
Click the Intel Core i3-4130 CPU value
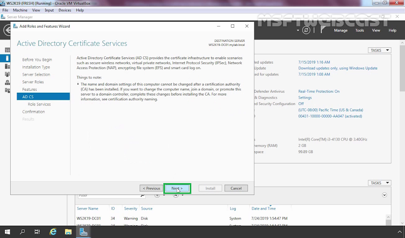click(x=333, y=139)
